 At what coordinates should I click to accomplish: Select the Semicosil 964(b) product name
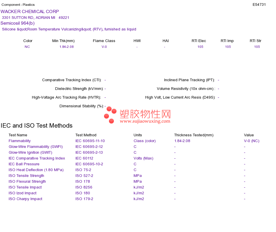(x=18, y=23)
